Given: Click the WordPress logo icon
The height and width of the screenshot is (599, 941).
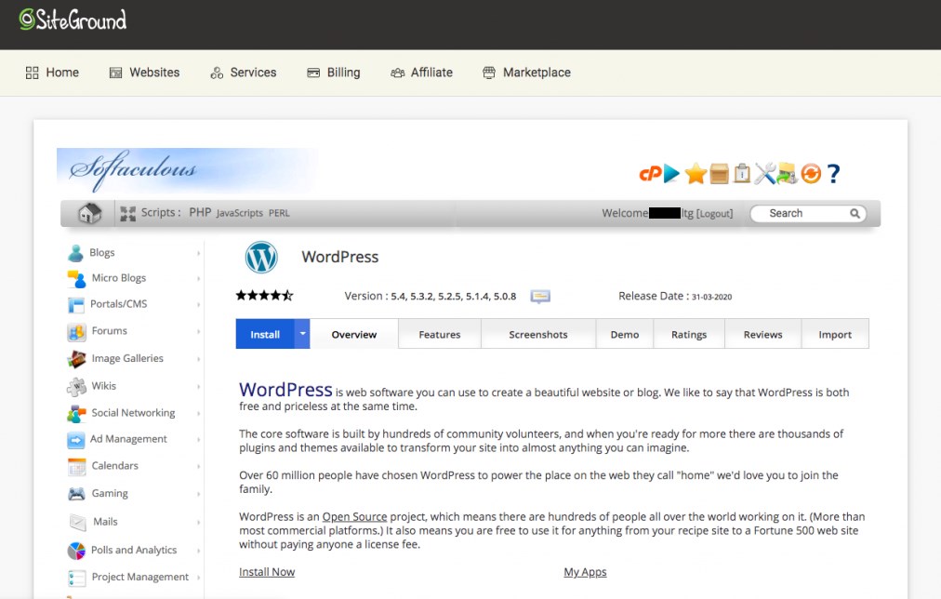Looking at the screenshot, I should (x=261, y=257).
